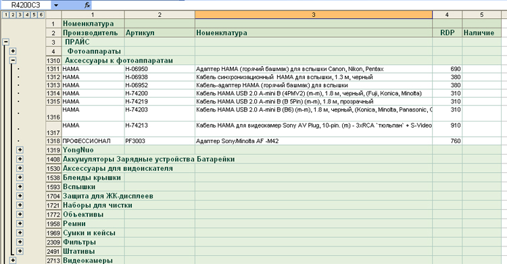Expand Аксессуары для видоискателя group
Viewport: 507px width, 264px height.
tap(20, 168)
